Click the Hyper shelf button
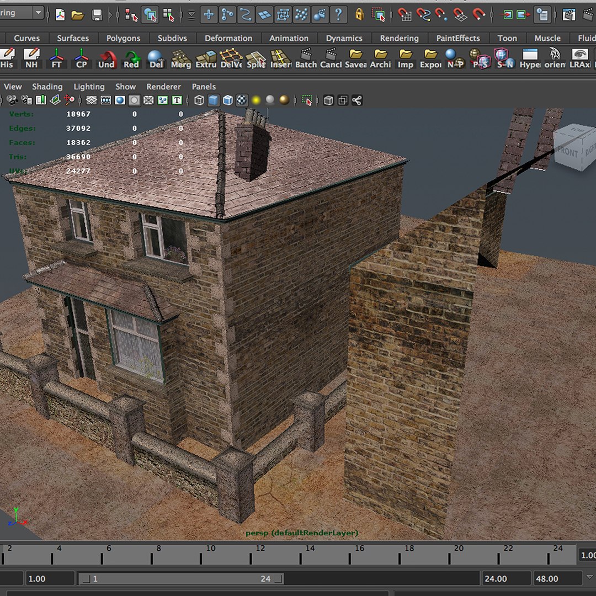596x596 pixels. (x=530, y=58)
